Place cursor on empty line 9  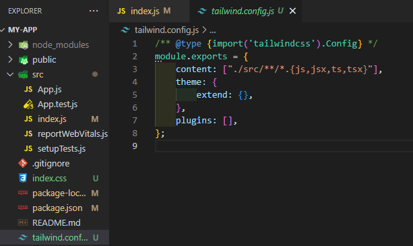284,146
